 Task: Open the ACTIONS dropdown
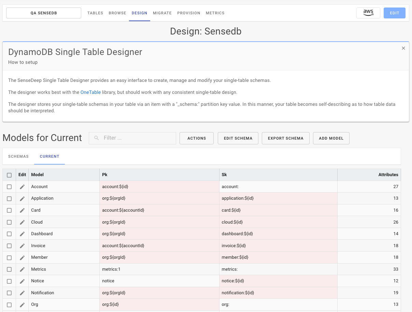click(x=196, y=138)
